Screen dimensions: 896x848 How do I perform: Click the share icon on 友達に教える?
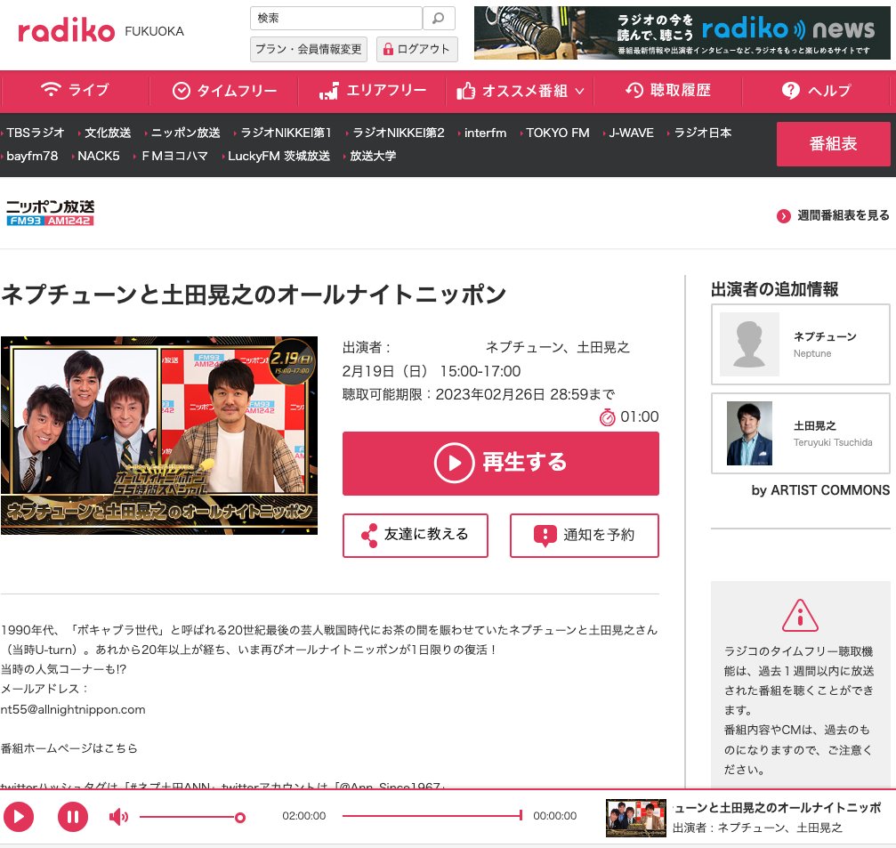click(x=369, y=536)
